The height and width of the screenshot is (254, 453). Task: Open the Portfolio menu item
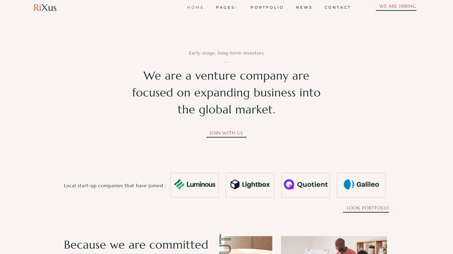coord(267,8)
